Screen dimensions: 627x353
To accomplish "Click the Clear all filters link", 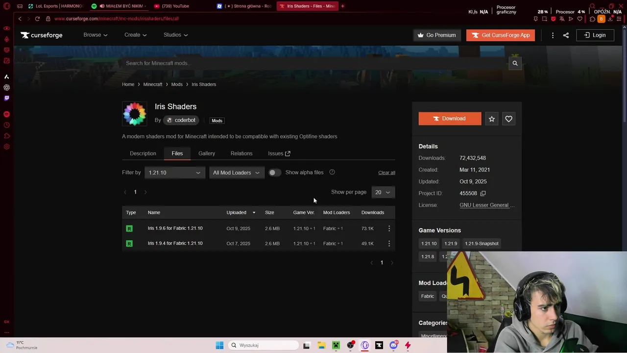I will coord(386,173).
